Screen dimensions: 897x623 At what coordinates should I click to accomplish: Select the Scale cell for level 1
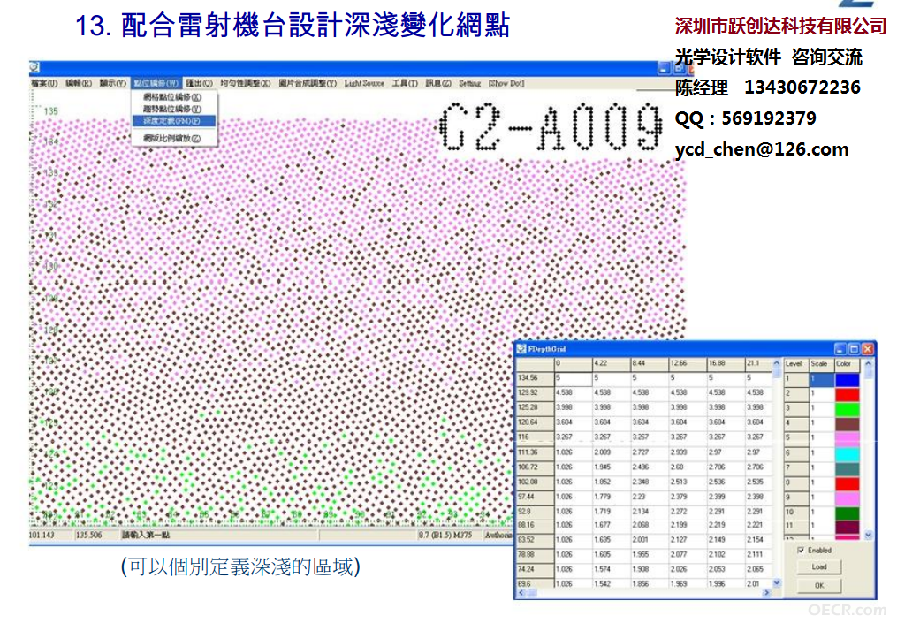click(822, 379)
